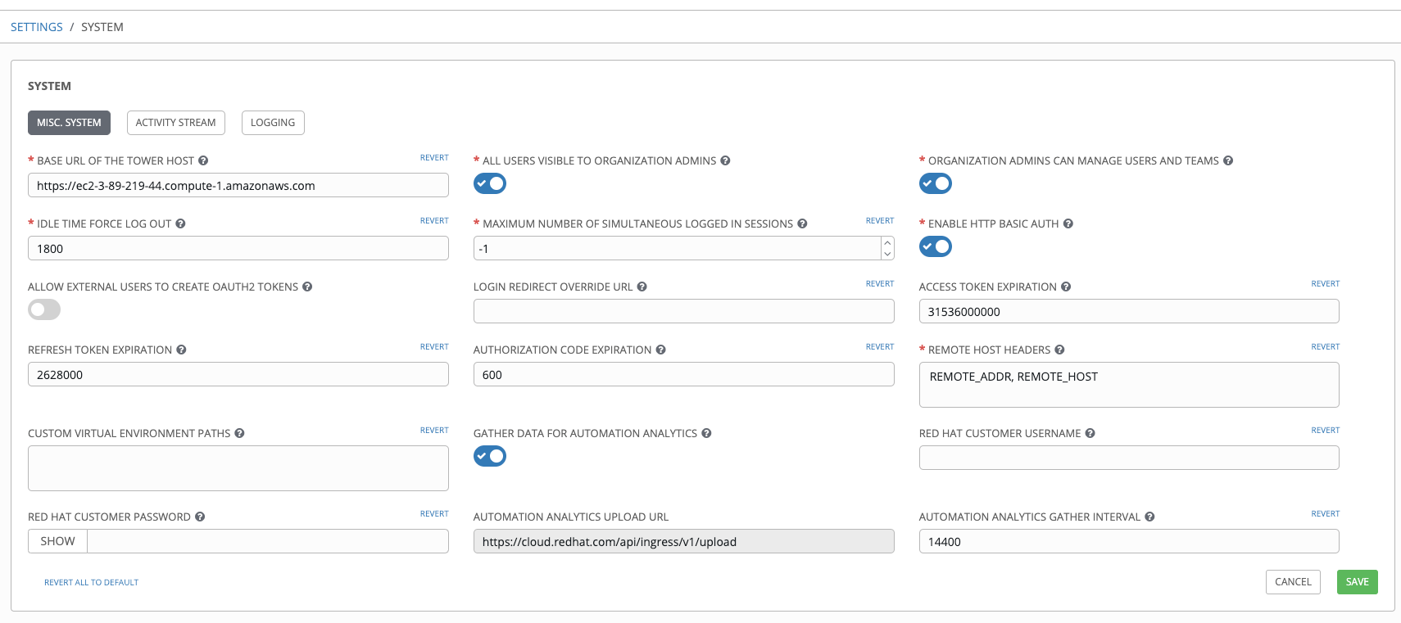The width and height of the screenshot is (1401, 623).
Task: Disable All Users Visible to Organization Admins
Action: [x=490, y=184]
